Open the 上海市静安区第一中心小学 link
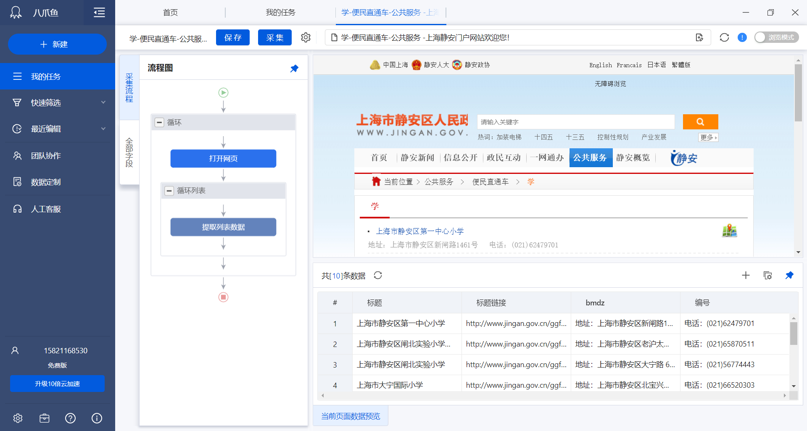 point(419,231)
